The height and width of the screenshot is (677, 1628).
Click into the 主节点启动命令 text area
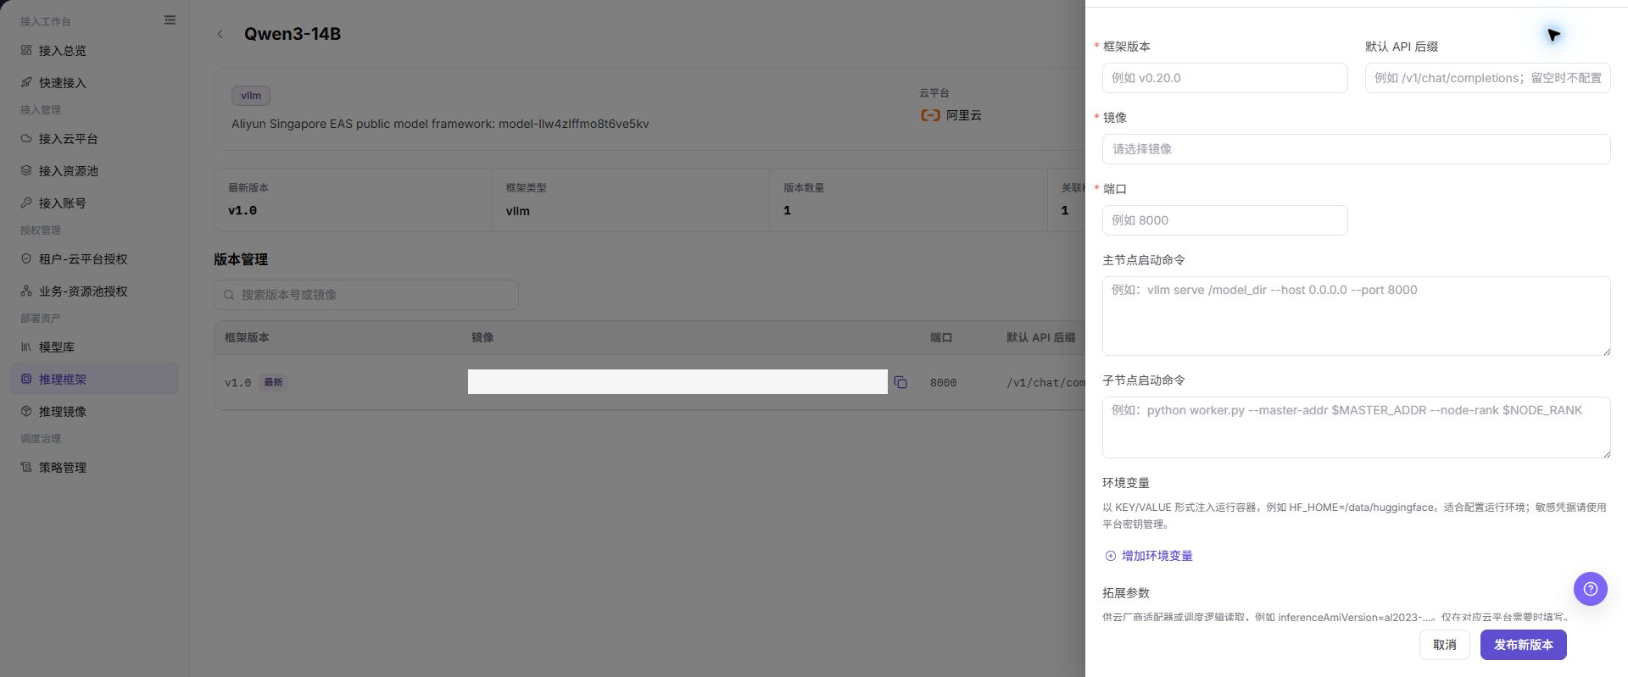pos(1357,316)
